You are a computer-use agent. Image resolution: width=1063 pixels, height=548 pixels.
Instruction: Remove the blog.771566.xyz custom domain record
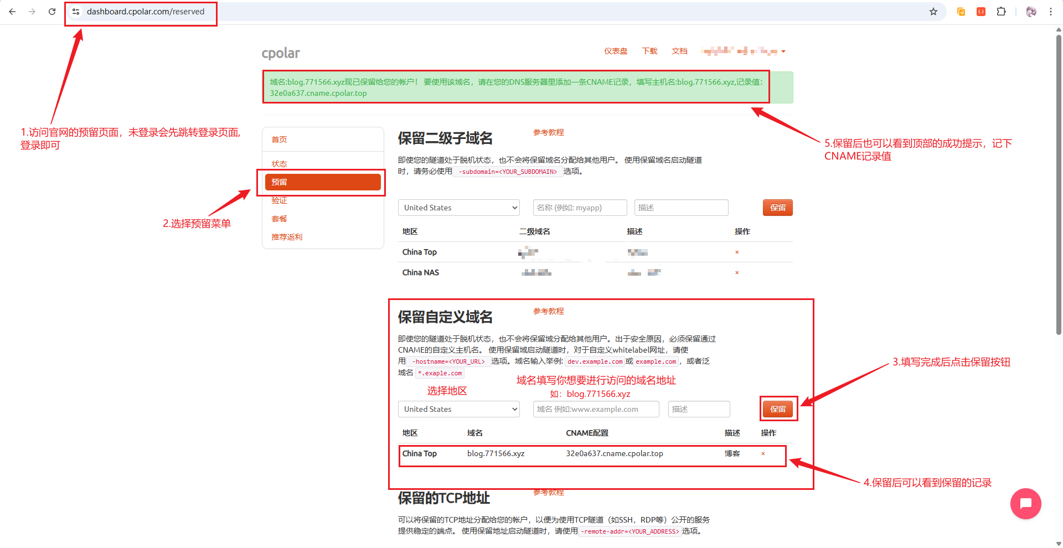pos(763,454)
